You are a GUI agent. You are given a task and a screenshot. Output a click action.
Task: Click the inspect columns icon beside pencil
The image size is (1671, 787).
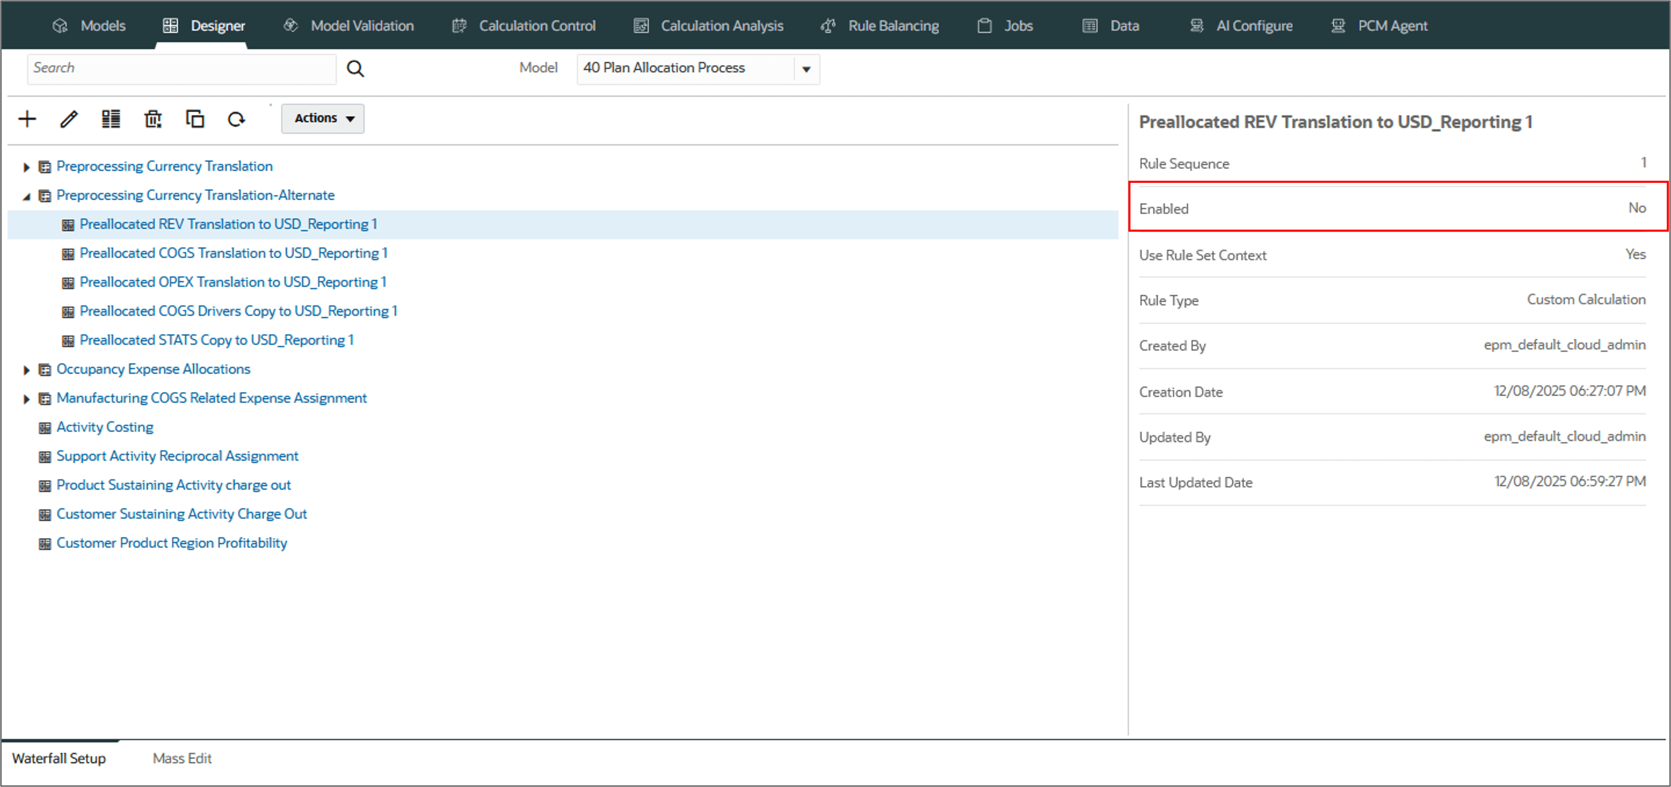pyautogui.click(x=111, y=119)
